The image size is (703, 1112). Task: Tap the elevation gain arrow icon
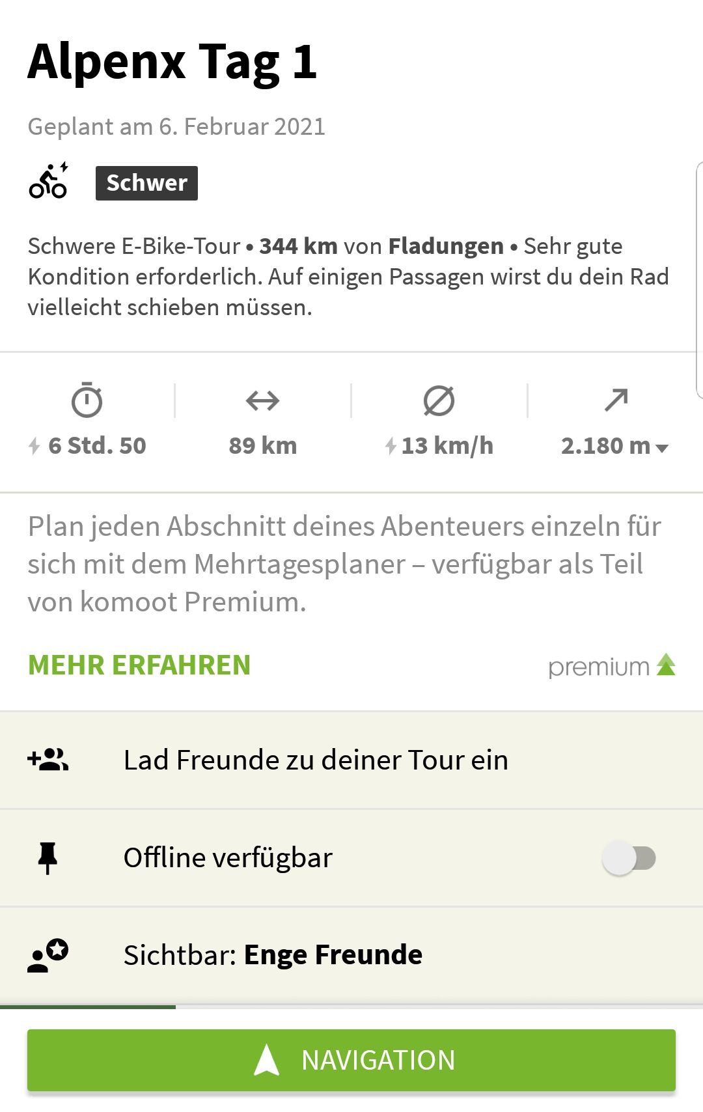pos(616,400)
